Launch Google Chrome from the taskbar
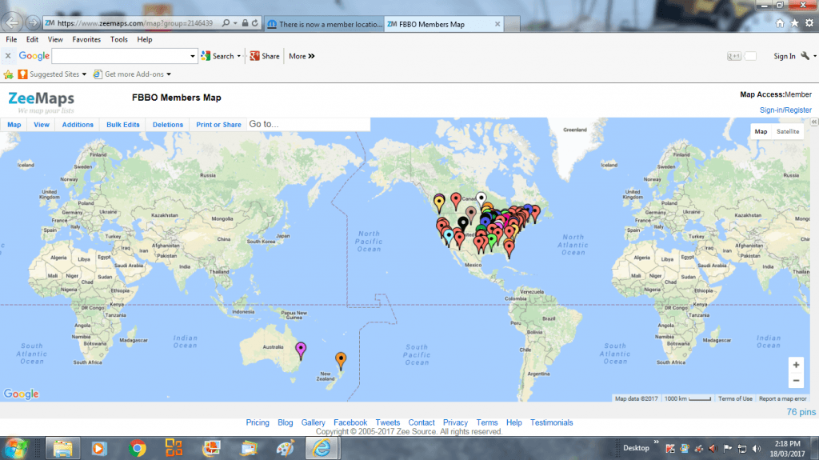The width and height of the screenshot is (819, 460). tap(138, 448)
